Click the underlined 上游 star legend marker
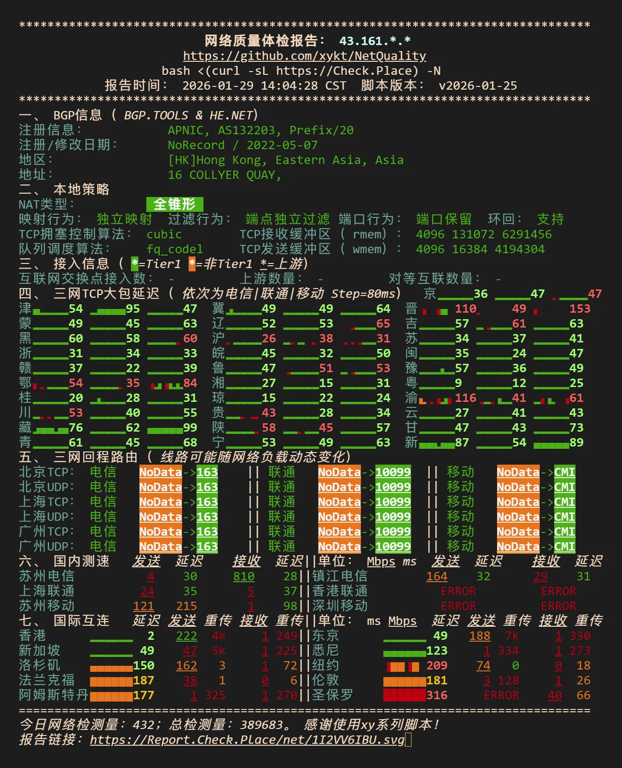Image resolution: width=622 pixels, height=768 pixels. [263, 264]
